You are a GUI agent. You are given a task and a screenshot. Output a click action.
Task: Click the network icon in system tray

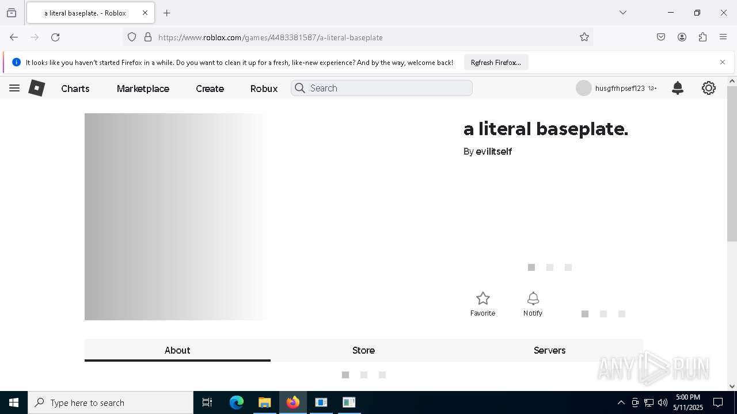pos(649,402)
